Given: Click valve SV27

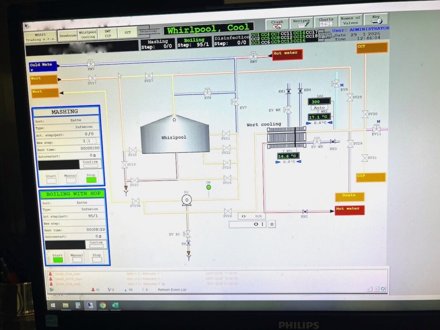Looking at the screenshot, I should [x=149, y=76].
